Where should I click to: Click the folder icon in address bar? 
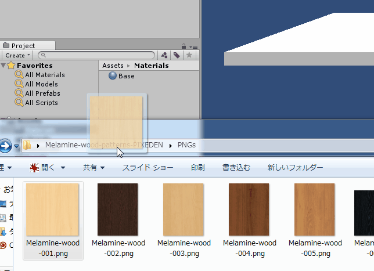coord(27,145)
